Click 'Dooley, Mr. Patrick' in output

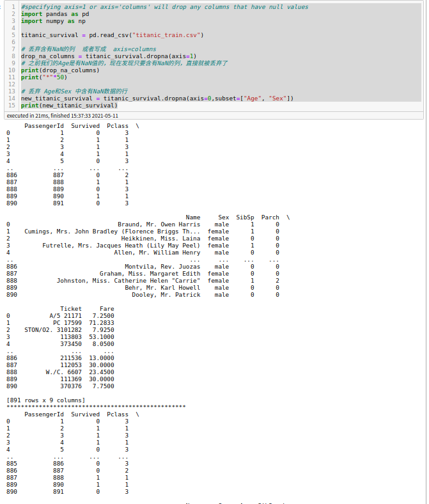166,295
